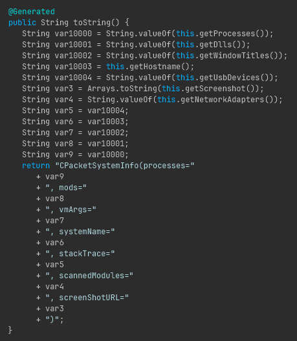Click the "CPacketSystemInfo(processes=" string
The image size is (297, 341).
tap(125, 166)
